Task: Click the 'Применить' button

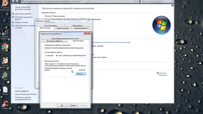Action: [84, 105]
